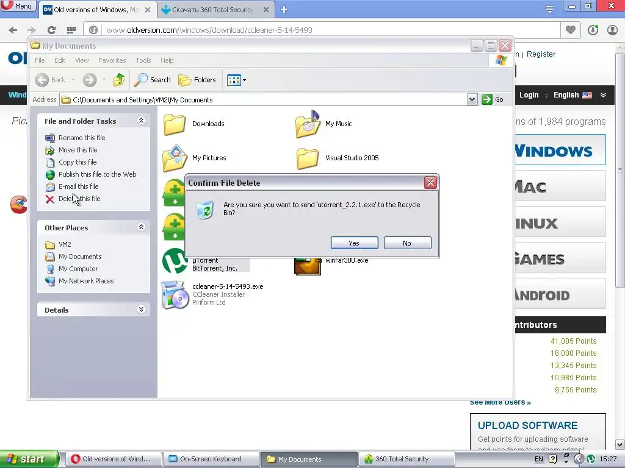
Task: Click See More Users link
Action: point(500,403)
